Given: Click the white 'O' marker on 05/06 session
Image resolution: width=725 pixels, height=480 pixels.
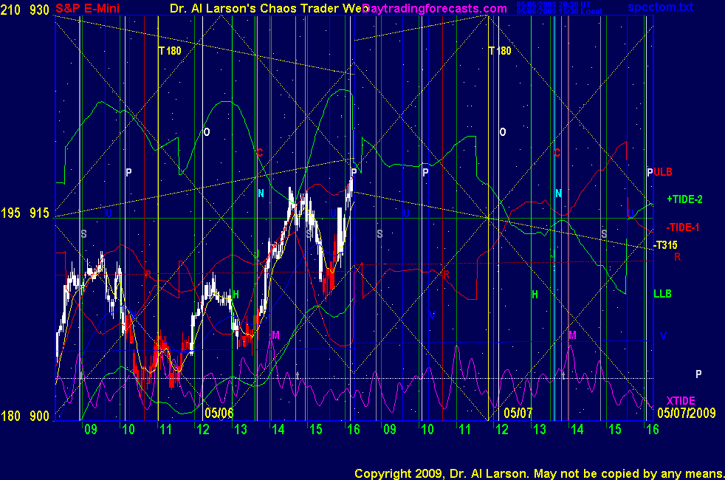Looking at the screenshot, I should (x=207, y=132).
